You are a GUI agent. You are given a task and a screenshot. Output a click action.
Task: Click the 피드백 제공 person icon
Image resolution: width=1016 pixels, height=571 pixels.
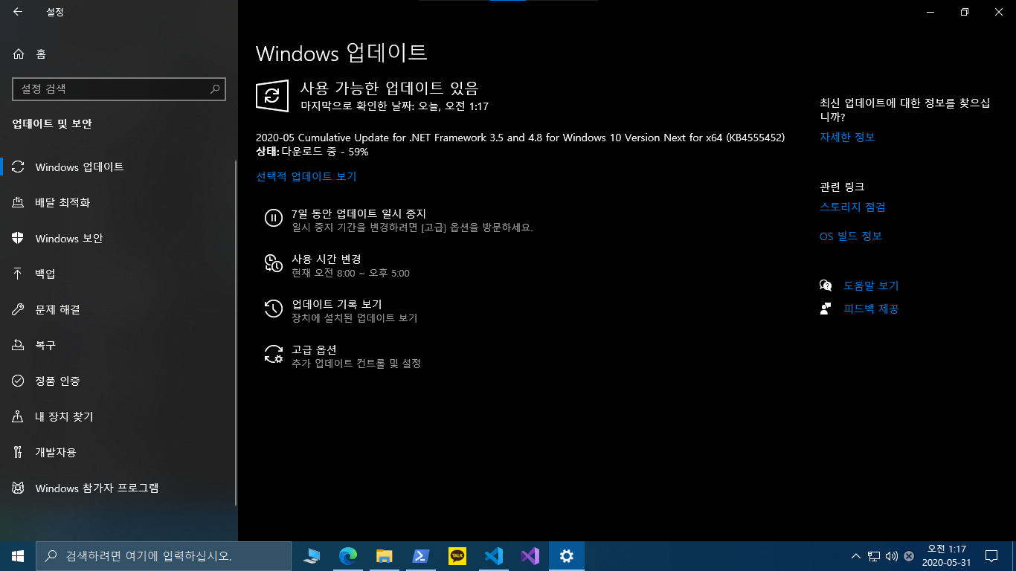pyautogui.click(x=826, y=309)
